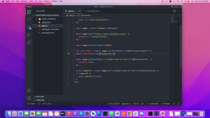Click the feedback icon in status bar
This screenshot has height=118, width=210.
[174, 104]
